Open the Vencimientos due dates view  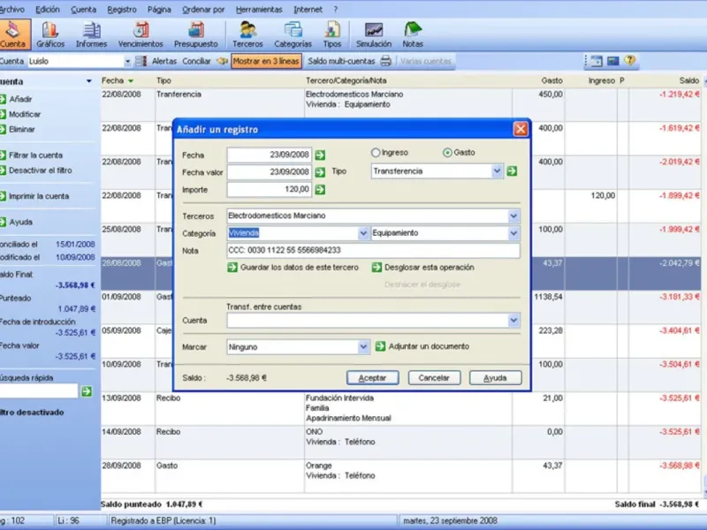[141, 34]
